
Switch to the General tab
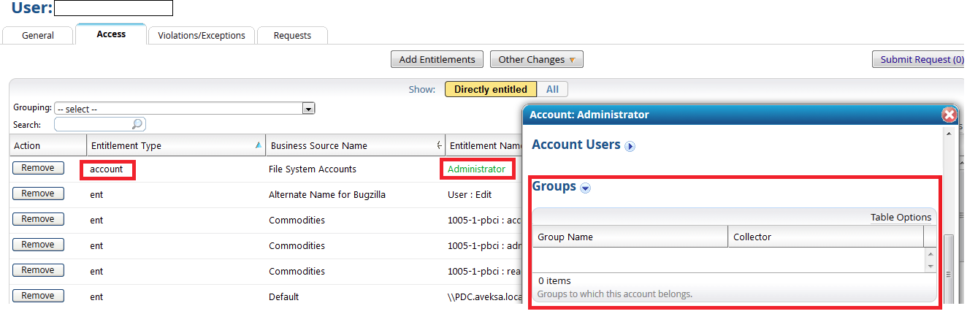(x=38, y=35)
